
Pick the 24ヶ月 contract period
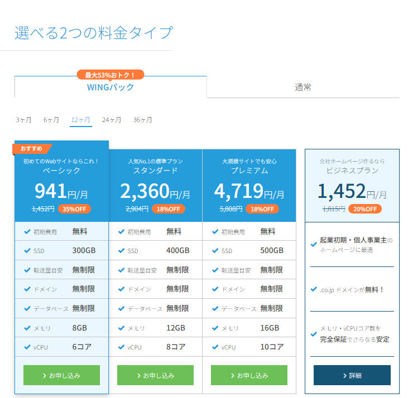[111, 120]
